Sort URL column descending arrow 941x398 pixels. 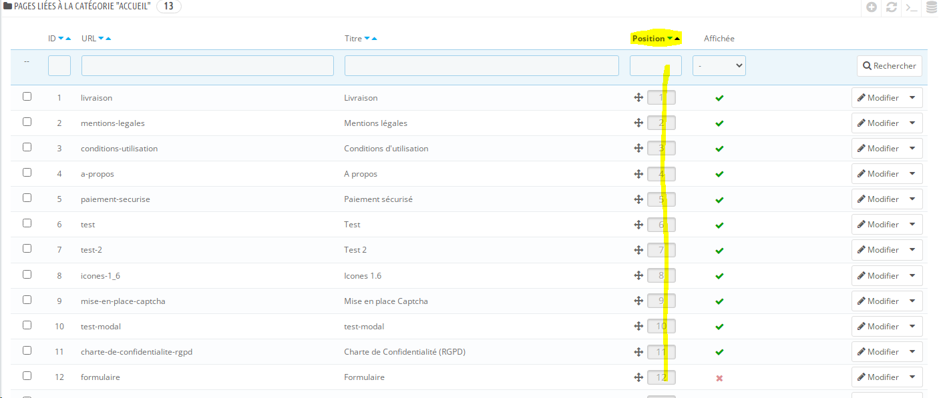pyautogui.click(x=101, y=39)
